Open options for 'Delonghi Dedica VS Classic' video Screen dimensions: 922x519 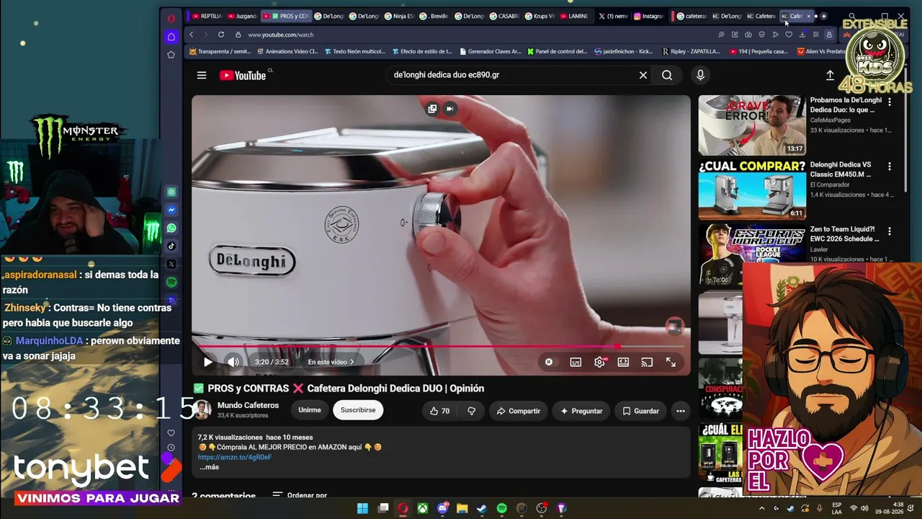coord(890,166)
